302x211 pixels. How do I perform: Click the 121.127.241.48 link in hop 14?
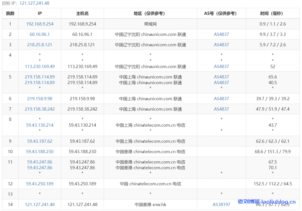click(x=40, y=204)
